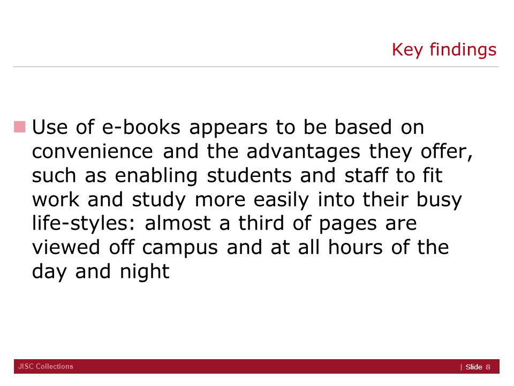Click the pink square bullet marker
Image resolution: width=514 pixels, height=386 pixels.
coord(20,127)
